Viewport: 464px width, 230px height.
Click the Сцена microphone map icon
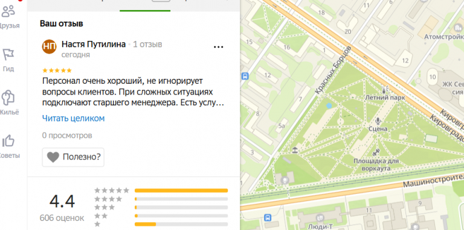tap(378, 120)
